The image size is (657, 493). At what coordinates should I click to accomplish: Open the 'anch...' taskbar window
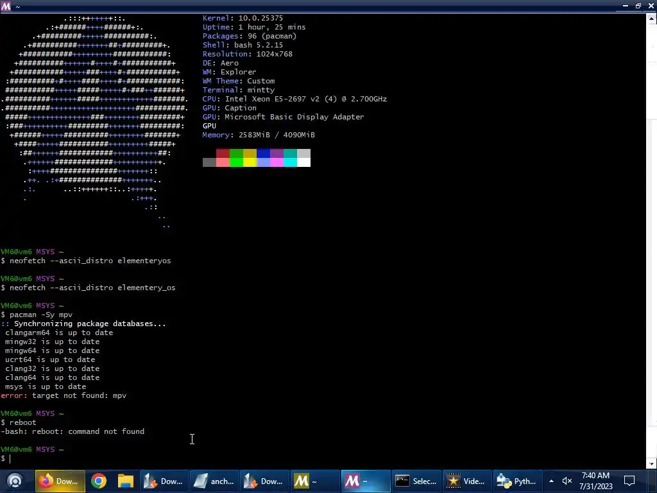click(214, 481)
